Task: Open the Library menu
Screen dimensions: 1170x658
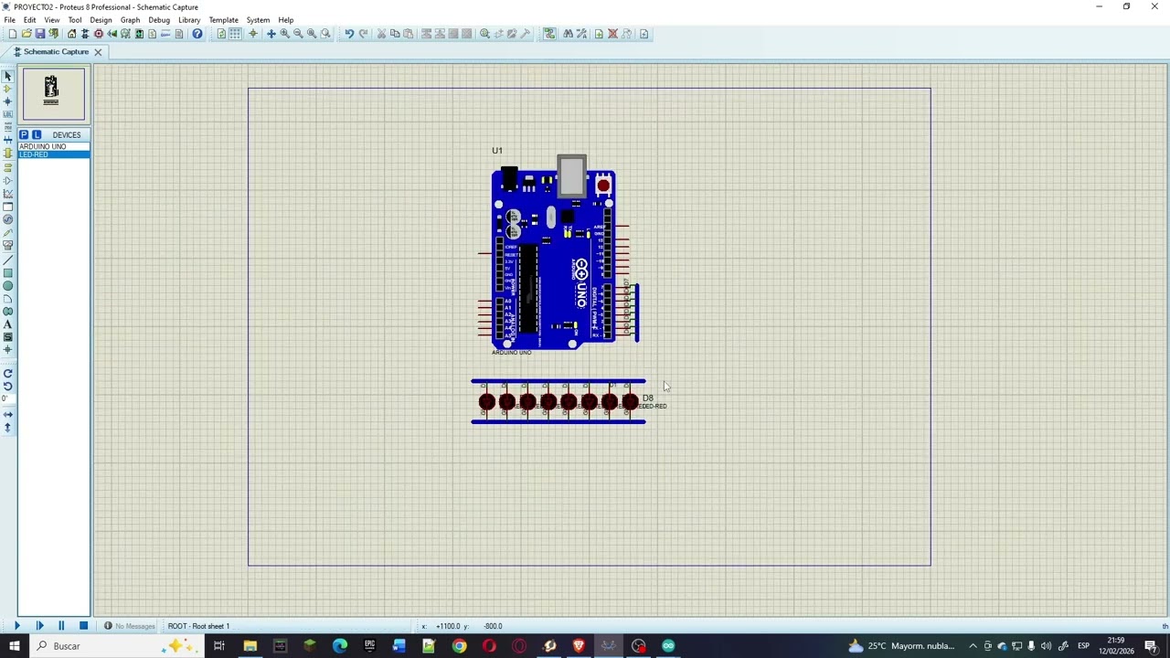Action: pos(189,20)
